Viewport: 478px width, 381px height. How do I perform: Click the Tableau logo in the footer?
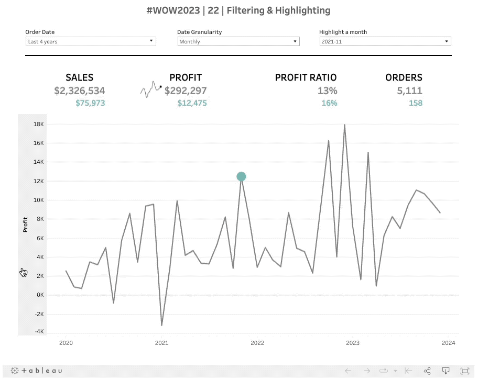[37, 371]
